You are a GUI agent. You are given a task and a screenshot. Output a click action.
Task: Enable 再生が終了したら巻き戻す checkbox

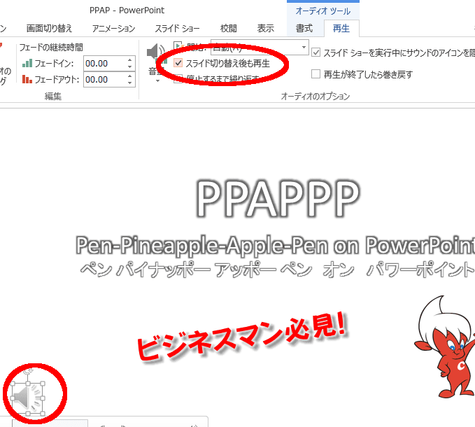[x=316, y=73]
